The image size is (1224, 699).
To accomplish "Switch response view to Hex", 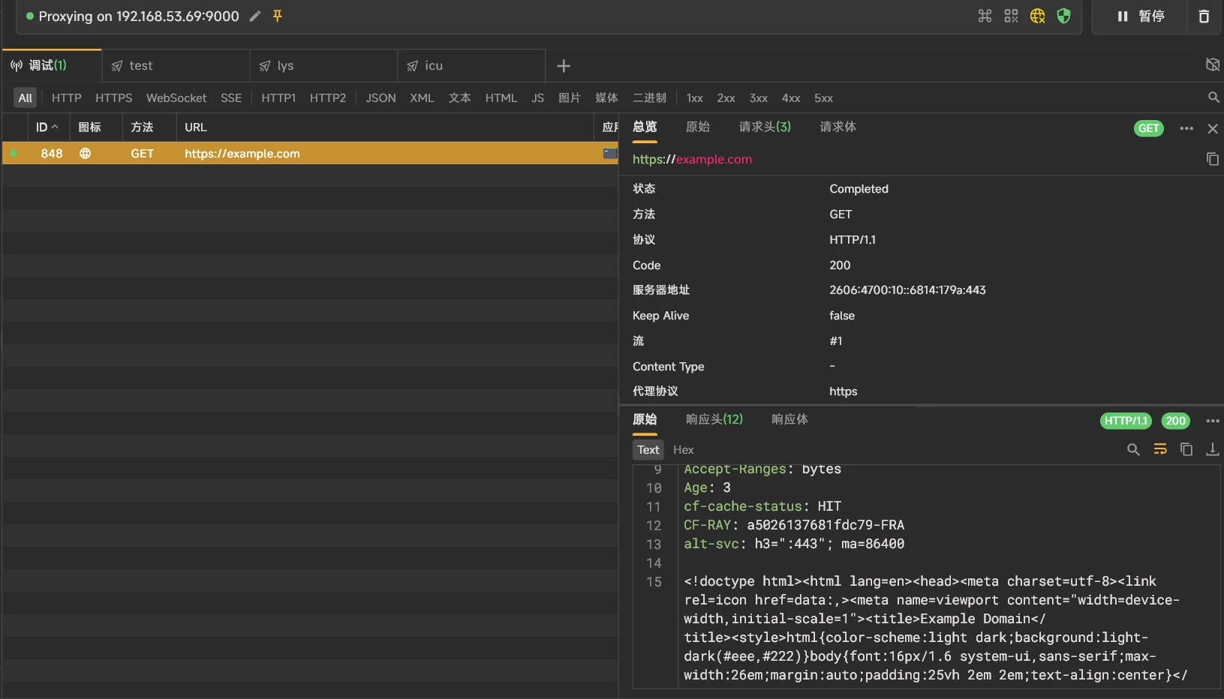I will click(684, 450).
